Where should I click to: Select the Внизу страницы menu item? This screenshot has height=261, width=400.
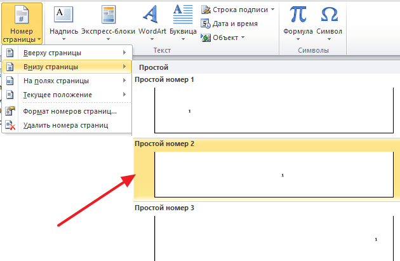67,66
